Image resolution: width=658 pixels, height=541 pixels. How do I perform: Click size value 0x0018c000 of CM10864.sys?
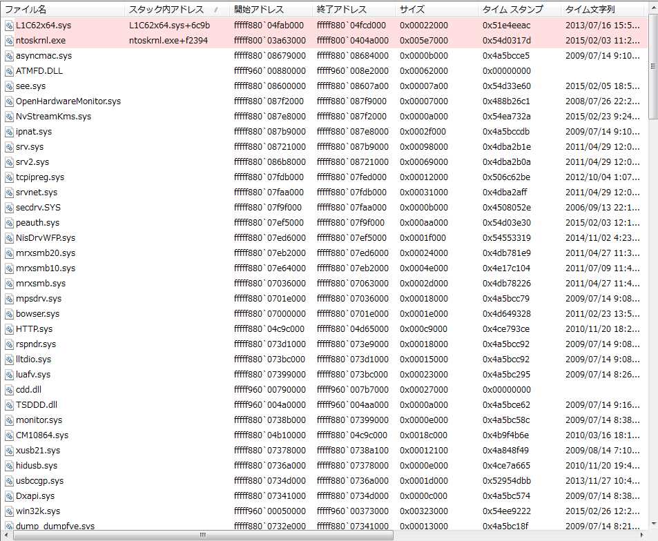point(424,435)
